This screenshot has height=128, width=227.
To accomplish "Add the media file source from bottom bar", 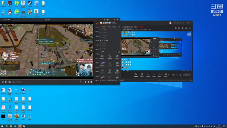I will (154, 75).
